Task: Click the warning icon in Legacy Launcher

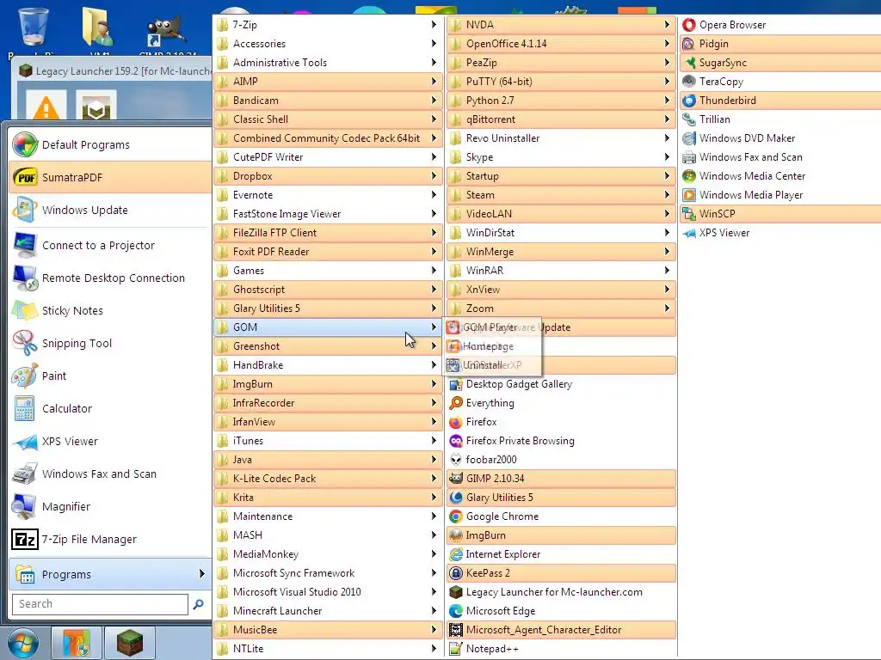Action: [x=46, y=107]
